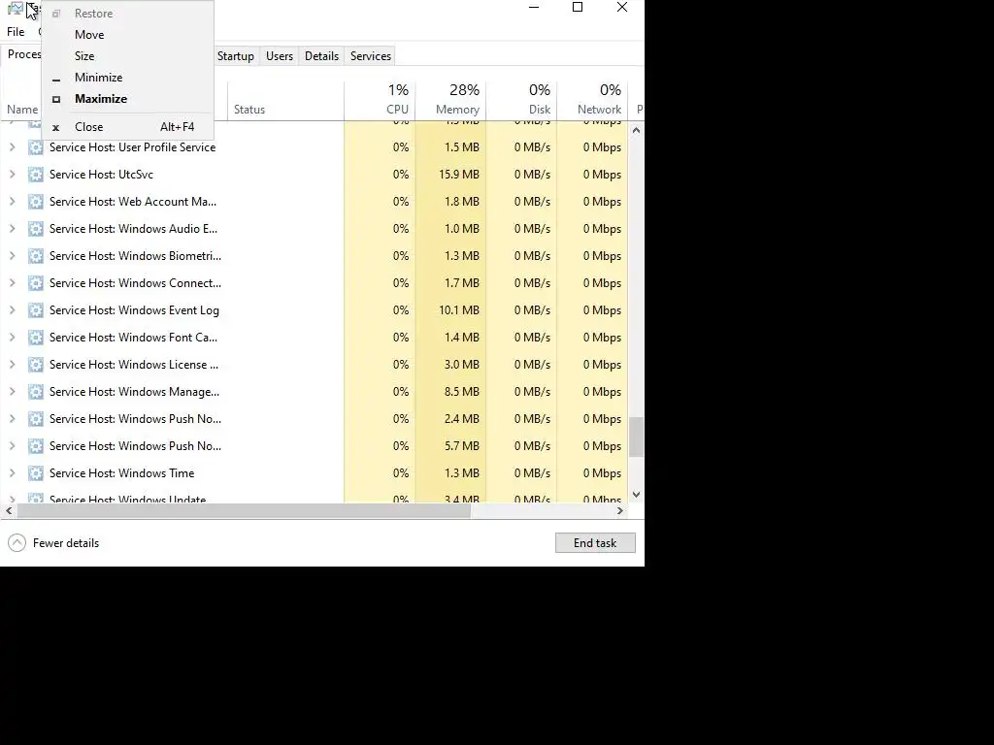Screen dimensions: 994x745
Task: Open the Processes tab
Action: coord(23,54)
